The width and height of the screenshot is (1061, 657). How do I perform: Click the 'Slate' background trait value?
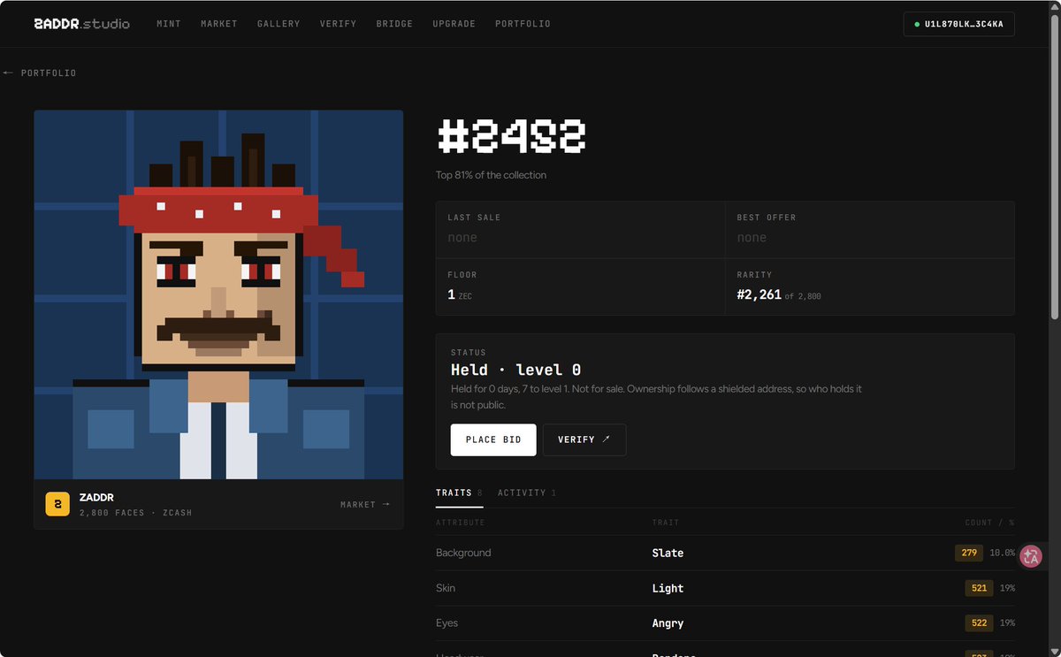(x=668, y=553)
